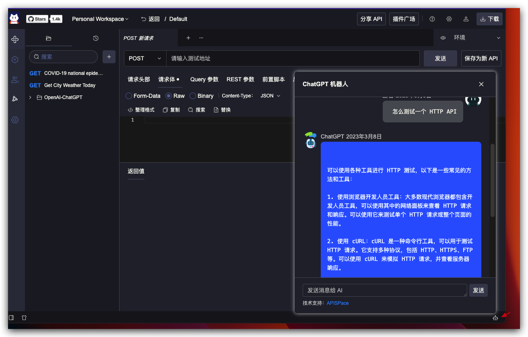Add a new request tab
Screen dimensions: 528x337
[188, 38]
